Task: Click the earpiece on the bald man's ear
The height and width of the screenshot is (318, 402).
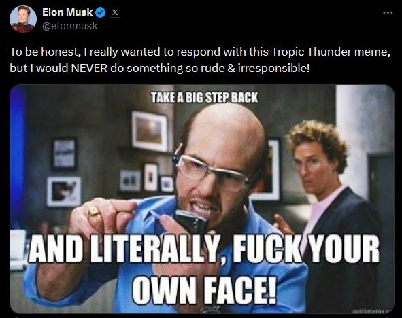Action: 178,154
